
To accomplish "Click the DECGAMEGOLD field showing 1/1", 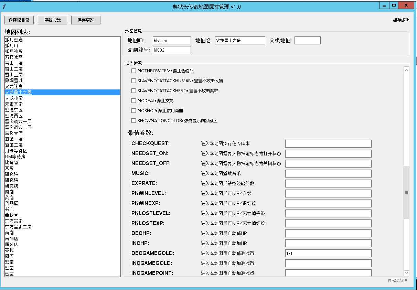I will tap(328, 253).
